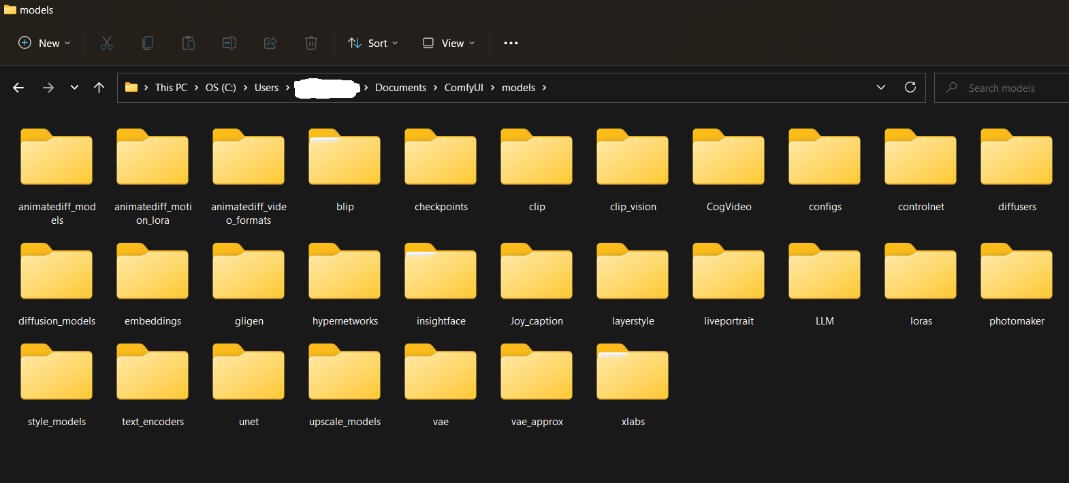Click the Joy_caption folder name
This screenshot has height=483, width=1069.
pos(537,321)
